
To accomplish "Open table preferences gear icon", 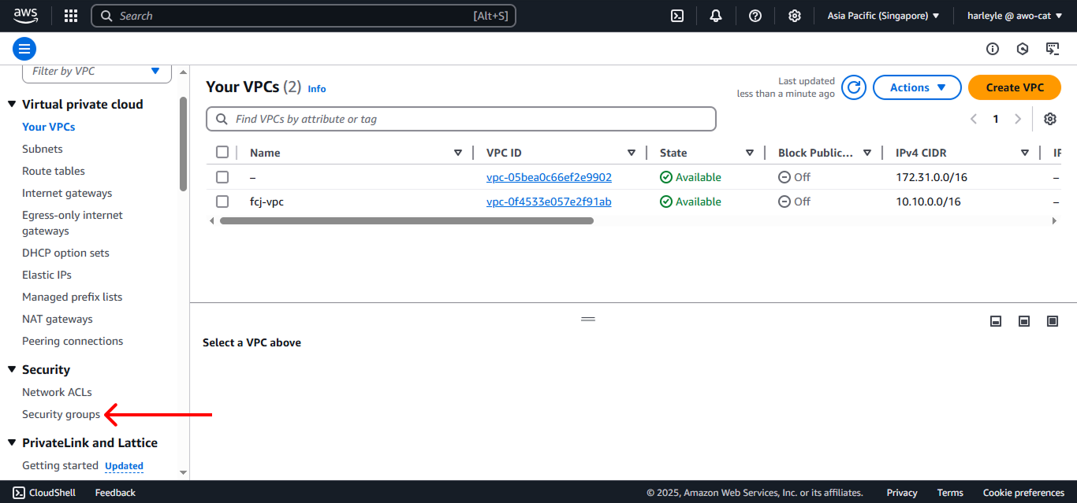I will (1050, 119).
